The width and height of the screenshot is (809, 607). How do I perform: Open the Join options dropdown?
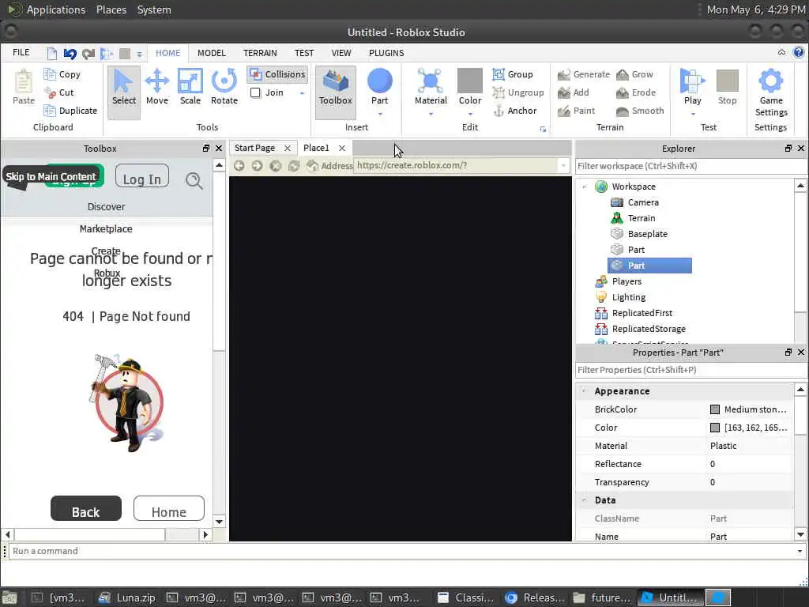point(302,93)
